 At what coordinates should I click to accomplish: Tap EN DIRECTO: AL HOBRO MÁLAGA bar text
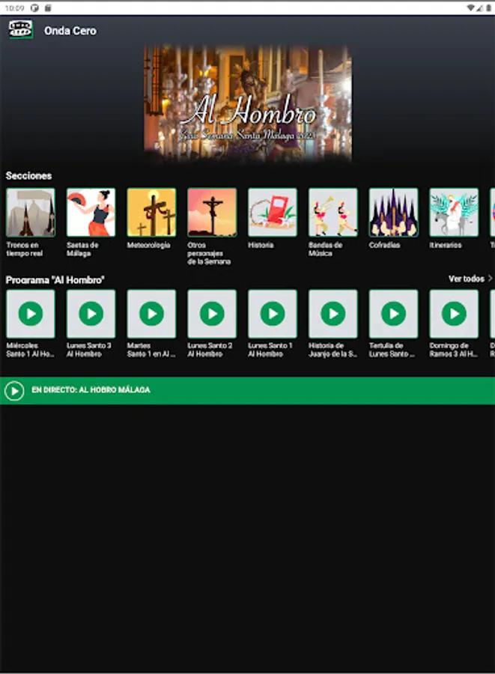91,390
